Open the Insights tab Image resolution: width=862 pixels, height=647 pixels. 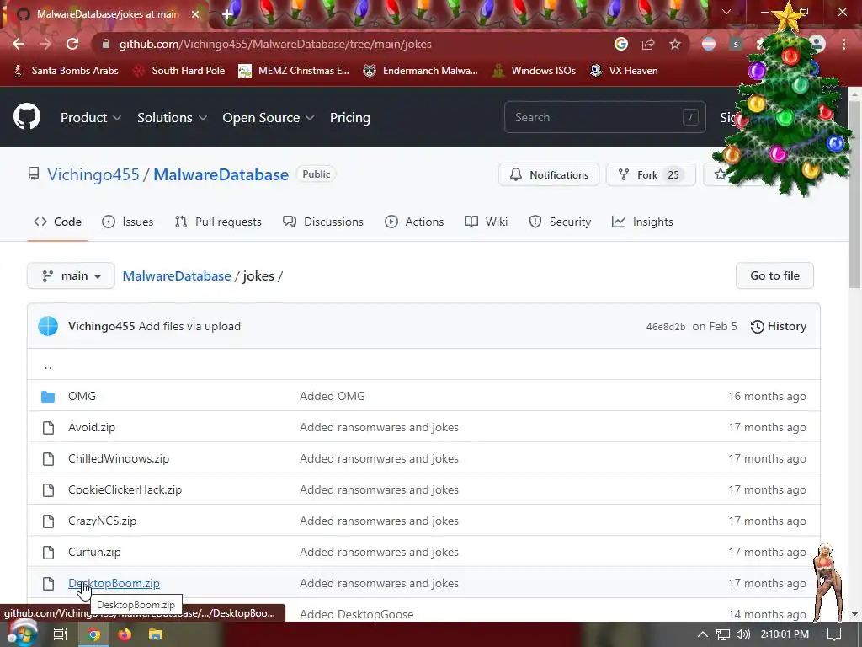(642, 222)
